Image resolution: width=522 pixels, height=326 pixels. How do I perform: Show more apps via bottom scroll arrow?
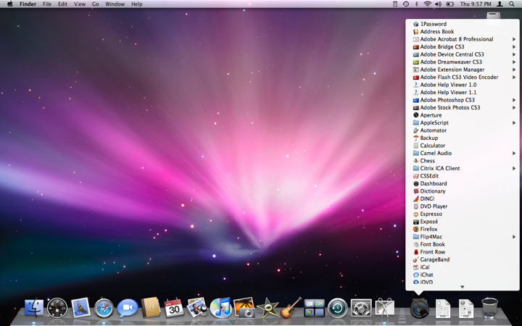click(462, 287)
